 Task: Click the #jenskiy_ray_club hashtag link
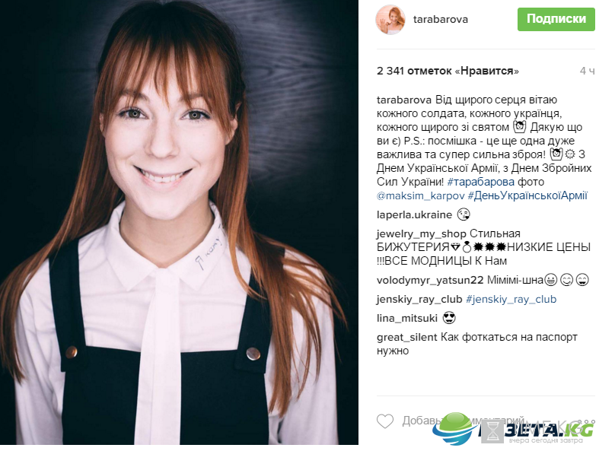click(511, 300)
